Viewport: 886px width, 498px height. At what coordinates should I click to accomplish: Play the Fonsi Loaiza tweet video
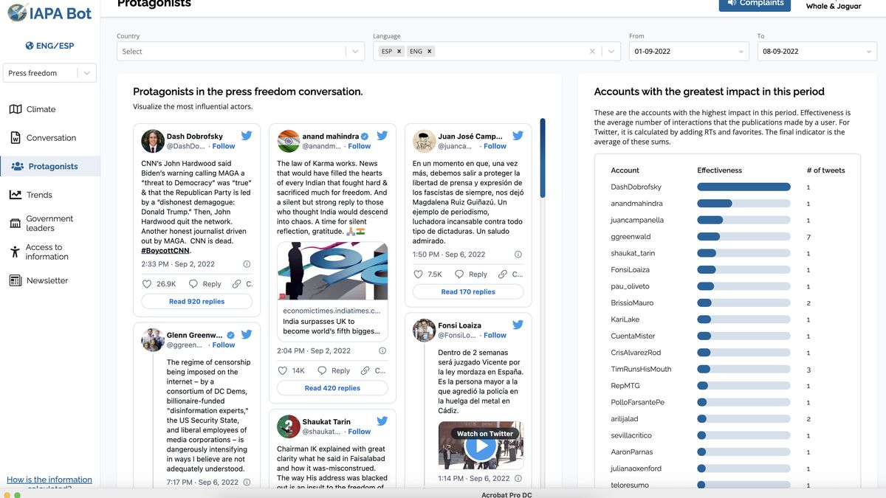pos(481,446)
